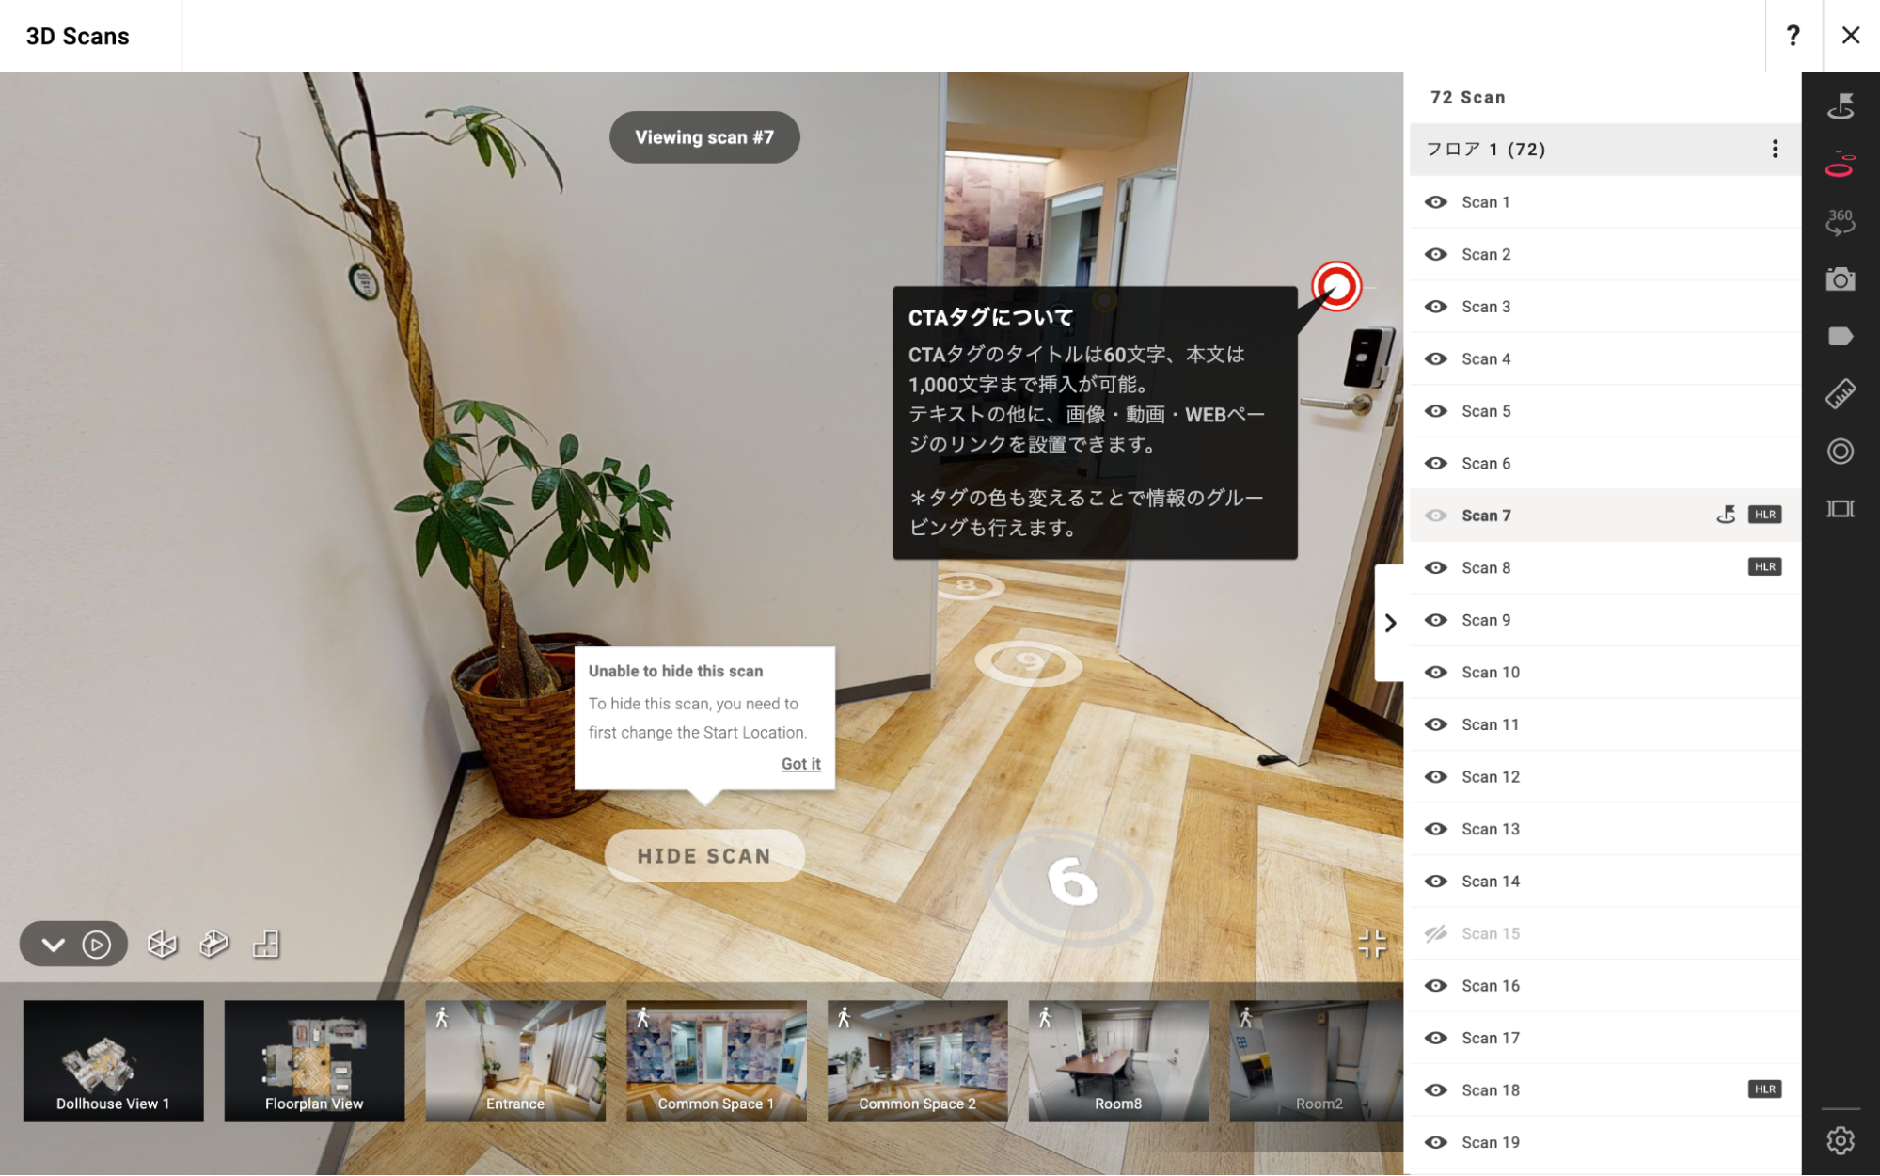Open the help question mark

[1793, 36]
